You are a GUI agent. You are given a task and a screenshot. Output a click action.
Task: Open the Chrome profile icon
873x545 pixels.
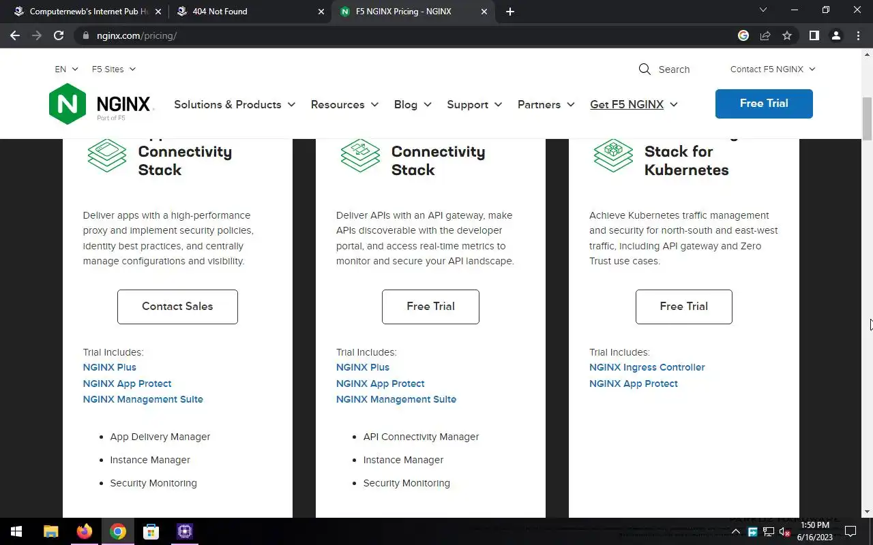click(x=835, y=35)
